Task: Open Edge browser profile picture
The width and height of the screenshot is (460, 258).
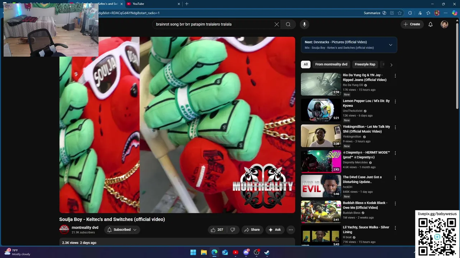Action: coord(437,13)
